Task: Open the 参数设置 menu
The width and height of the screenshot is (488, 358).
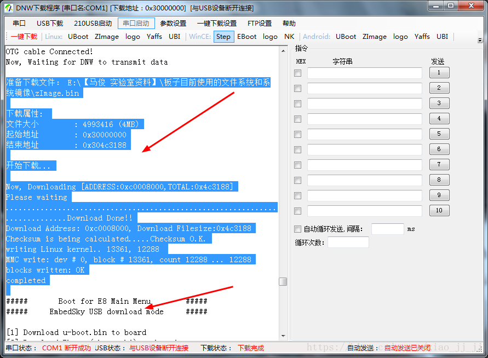Action: 173,24
